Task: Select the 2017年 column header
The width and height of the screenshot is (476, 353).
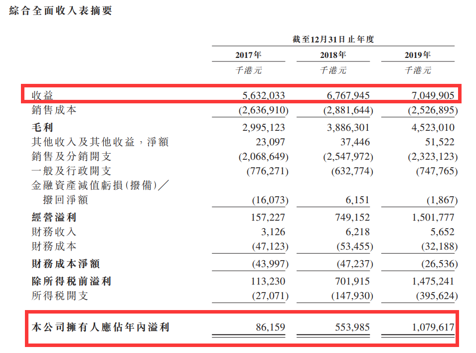Action: click(248, 55)
